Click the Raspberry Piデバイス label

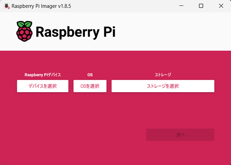tap(43, 75)
